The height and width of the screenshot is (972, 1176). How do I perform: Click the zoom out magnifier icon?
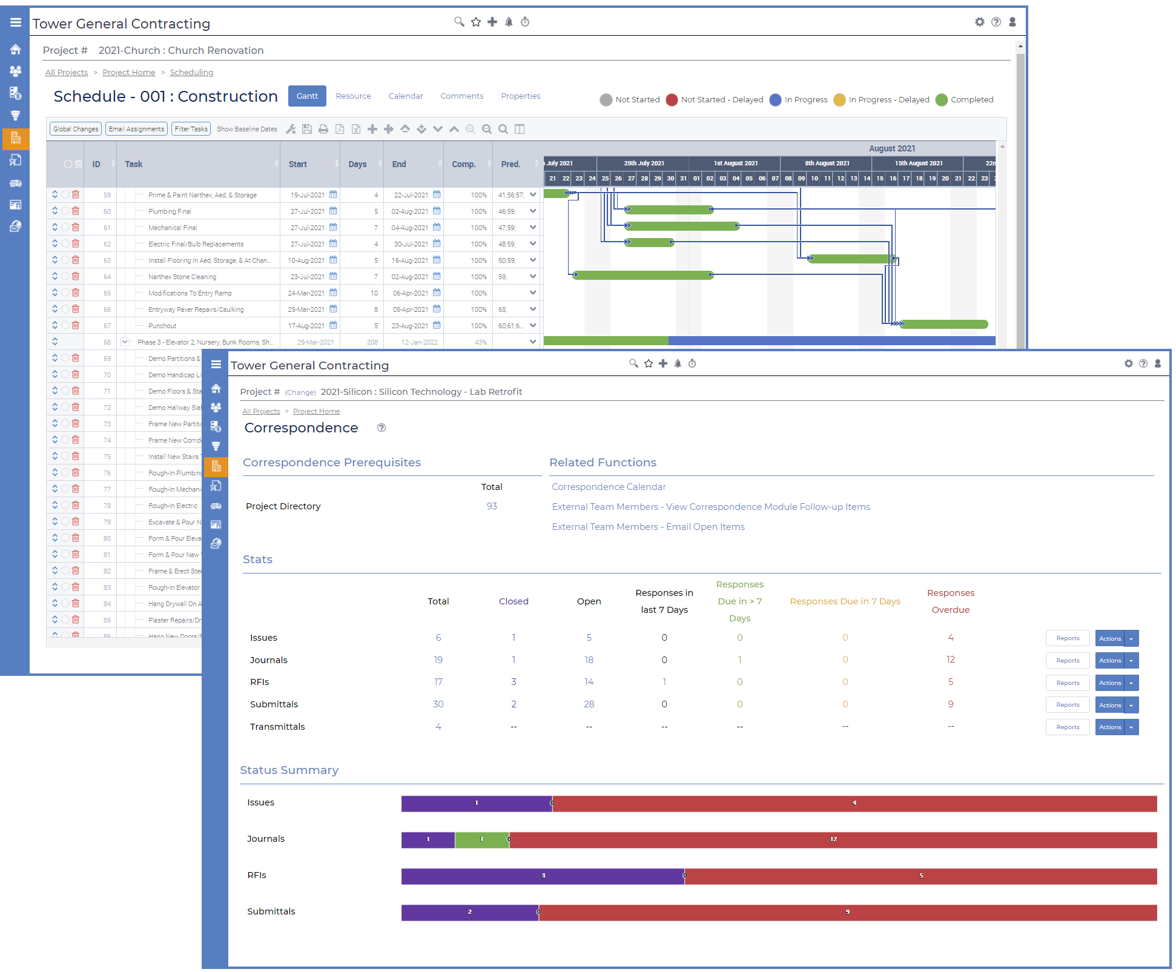[x=487, y=129]
